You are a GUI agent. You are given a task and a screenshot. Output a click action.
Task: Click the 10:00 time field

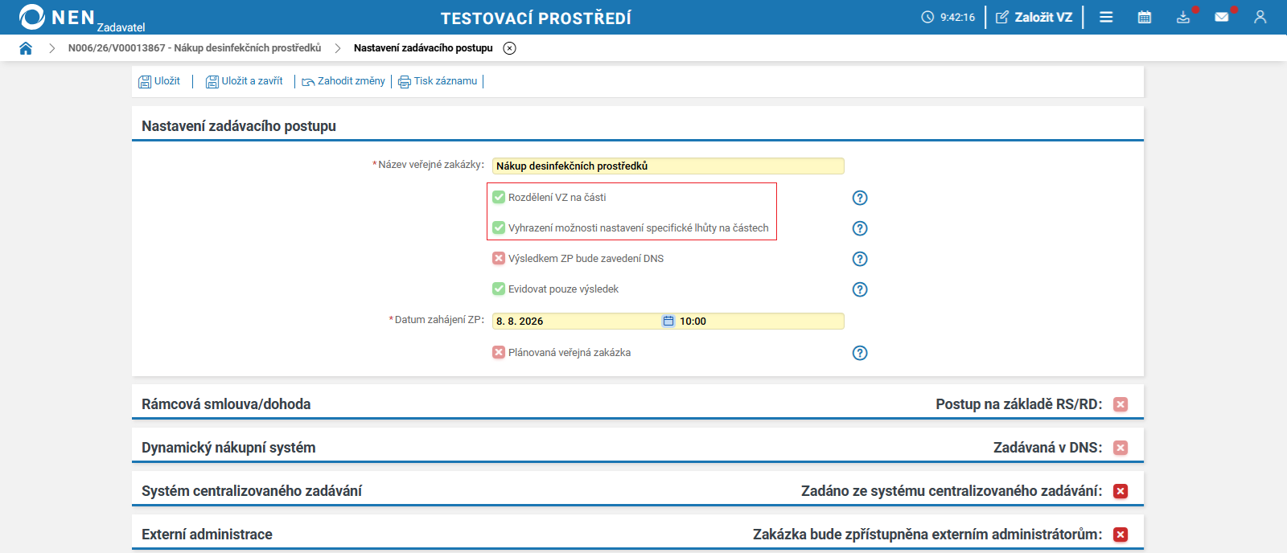pos(760,321)
